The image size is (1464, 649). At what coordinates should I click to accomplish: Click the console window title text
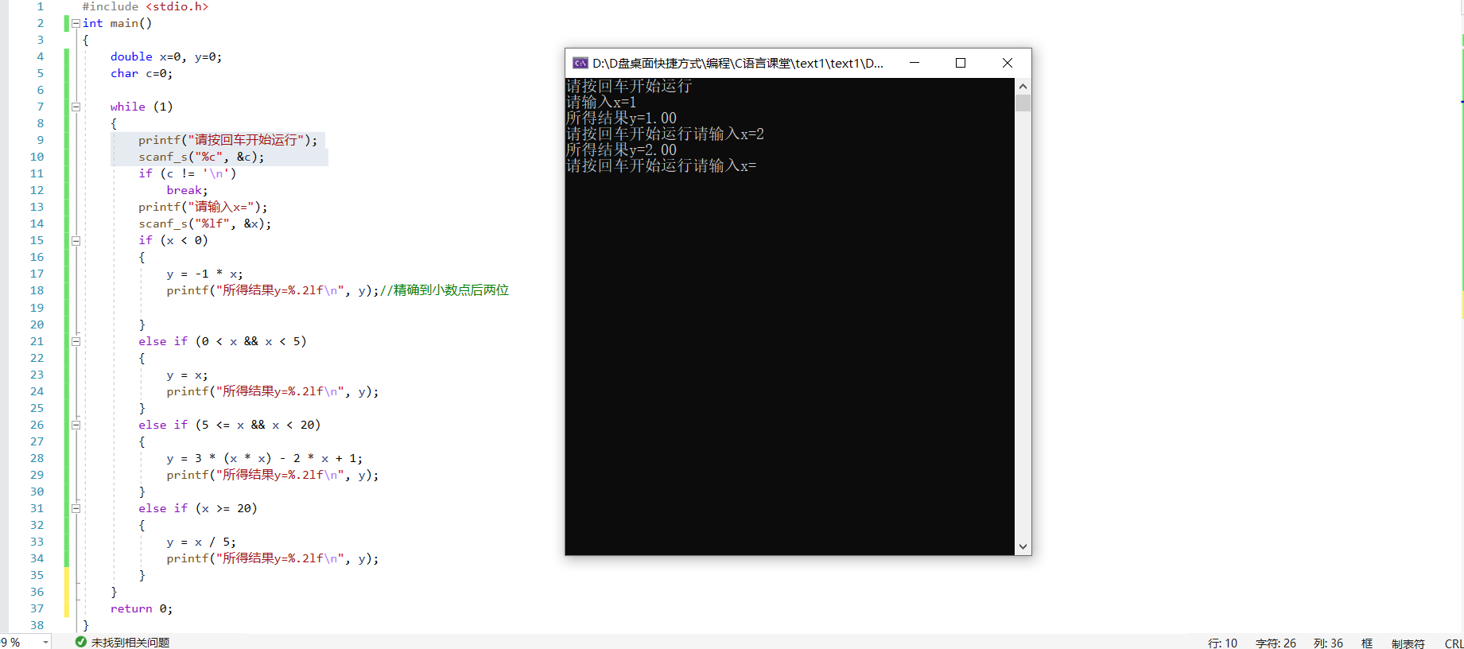point(737,63)
